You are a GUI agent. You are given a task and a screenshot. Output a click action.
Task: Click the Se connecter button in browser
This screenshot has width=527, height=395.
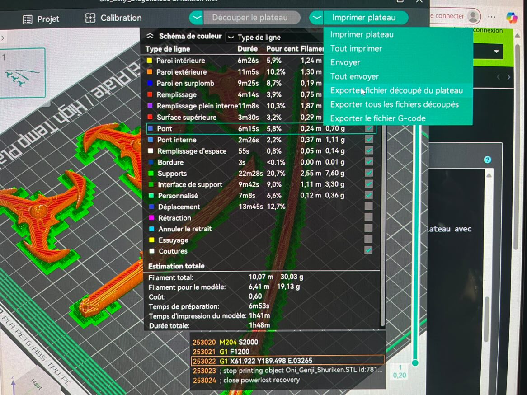(455, 16)
